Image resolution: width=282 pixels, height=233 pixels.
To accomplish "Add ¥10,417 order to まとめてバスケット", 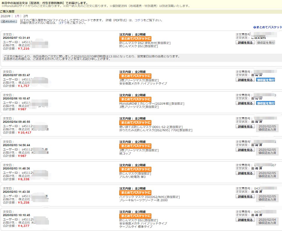I will pyautogui.click(x=135, y=122).
